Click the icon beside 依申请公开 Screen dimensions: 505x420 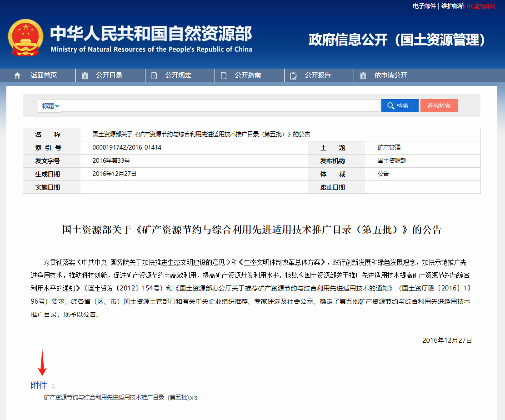pos(363,75)
